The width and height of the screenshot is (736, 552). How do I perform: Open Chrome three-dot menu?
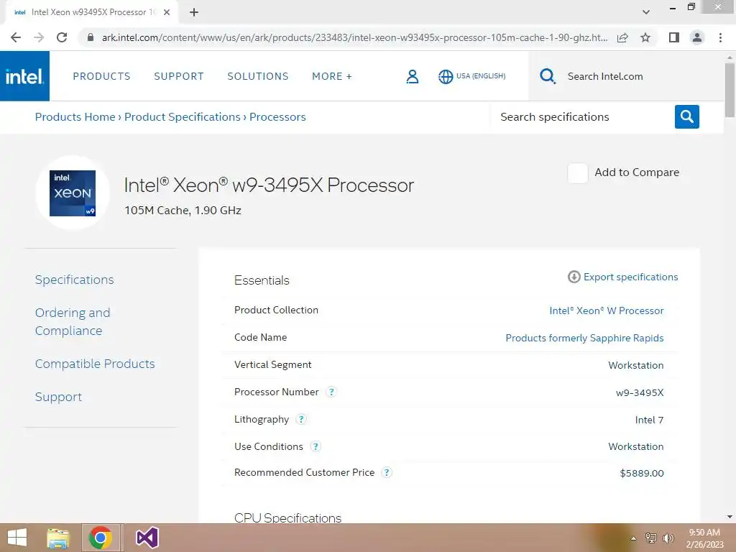tap(720, 37)
